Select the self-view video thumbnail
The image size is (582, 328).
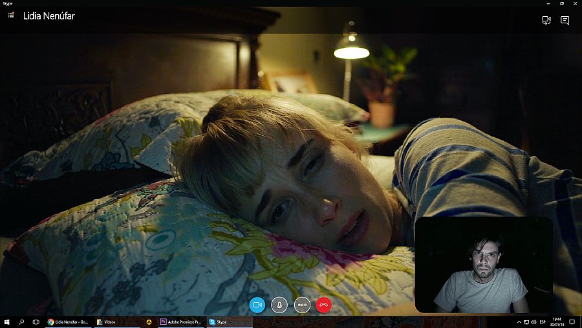pos(484,265)
